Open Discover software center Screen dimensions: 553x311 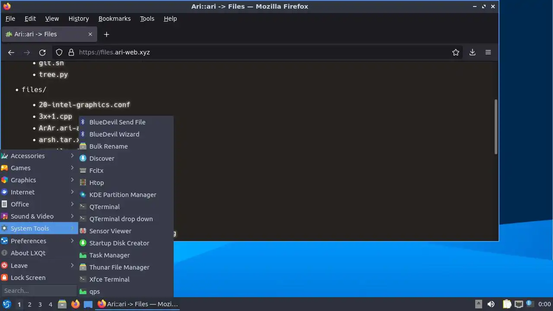click(x=126, y=159)
